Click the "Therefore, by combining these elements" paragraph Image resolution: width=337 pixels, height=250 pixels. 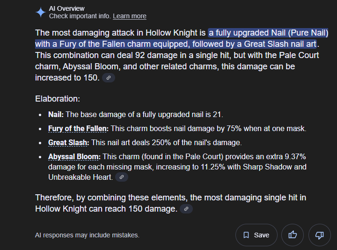171,203
